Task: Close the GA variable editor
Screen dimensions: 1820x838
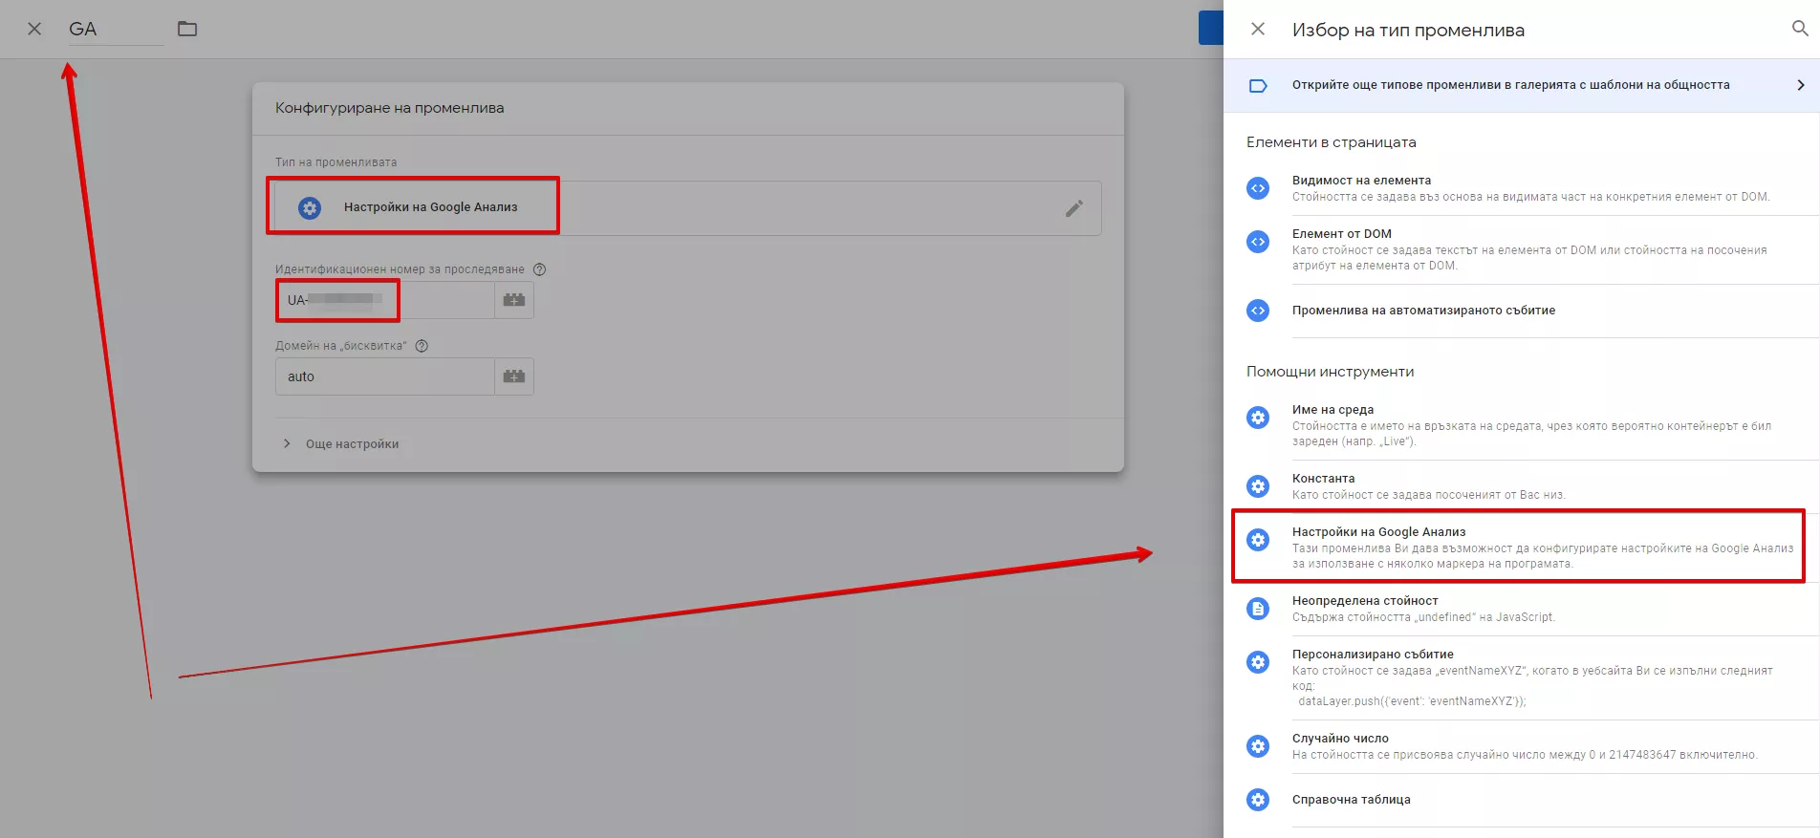Action: (34, 29)
